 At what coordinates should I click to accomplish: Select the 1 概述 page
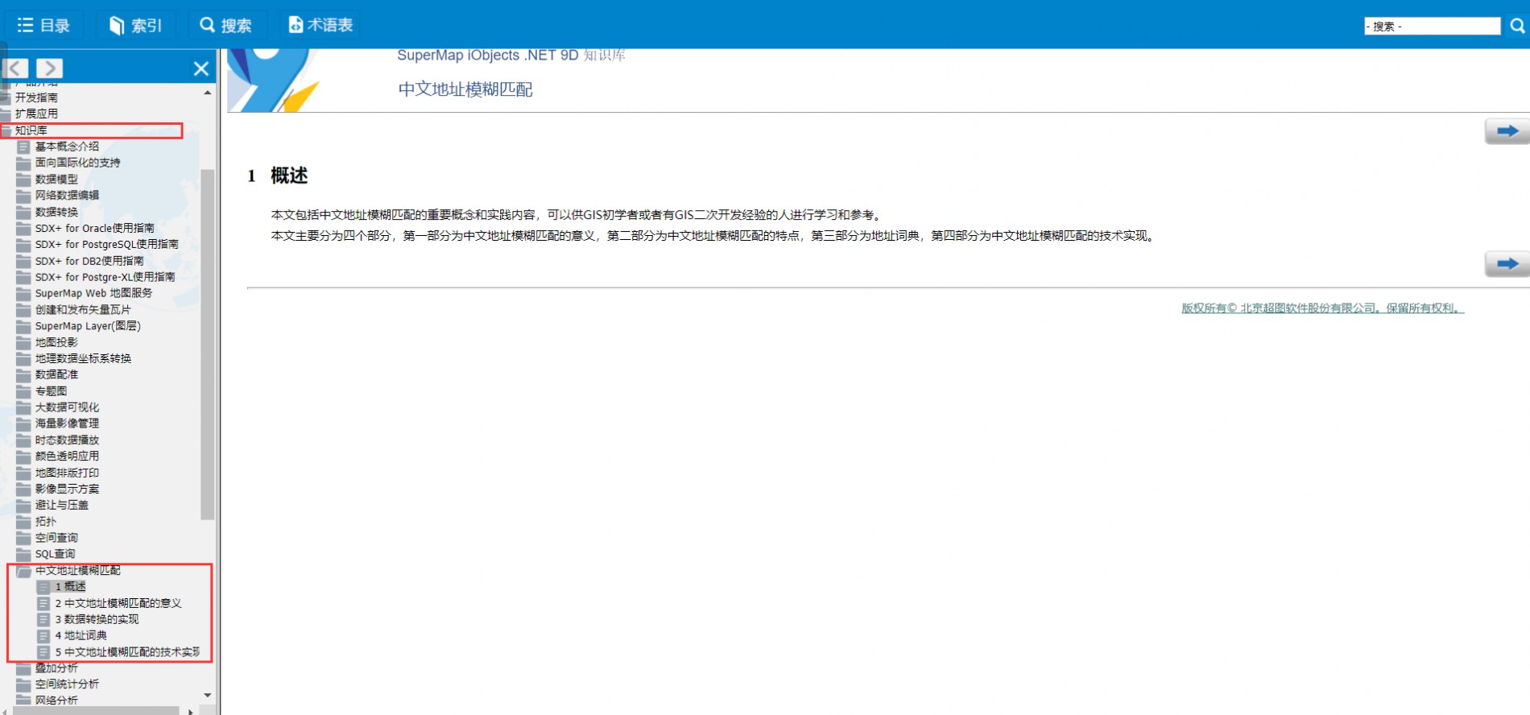tap(70, 587)
